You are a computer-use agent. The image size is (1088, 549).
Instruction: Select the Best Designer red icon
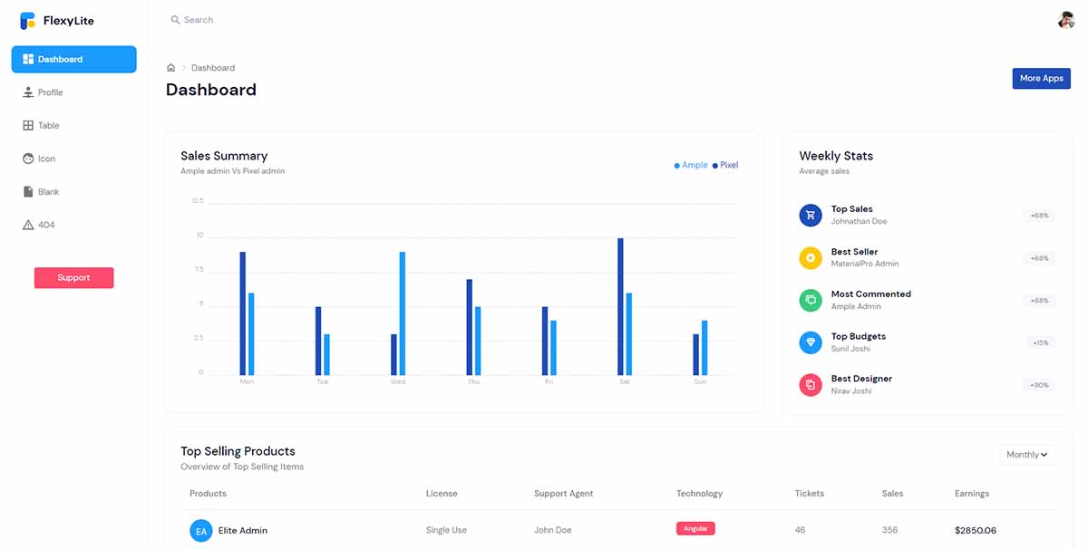click(810, 385)
